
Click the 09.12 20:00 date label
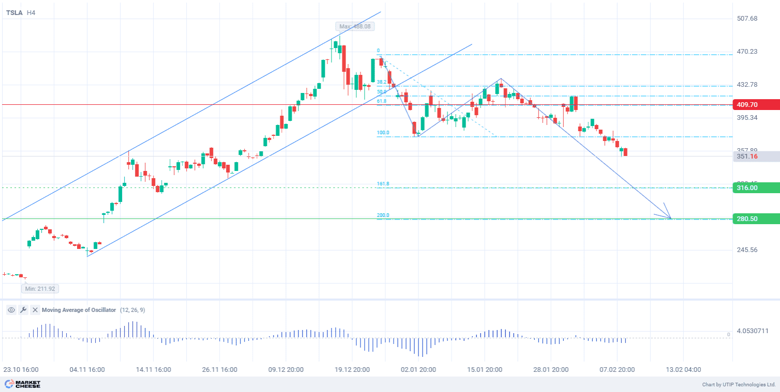(x=286, y=370)
